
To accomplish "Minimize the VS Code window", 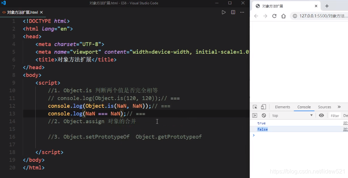I will tap(217, 3).
